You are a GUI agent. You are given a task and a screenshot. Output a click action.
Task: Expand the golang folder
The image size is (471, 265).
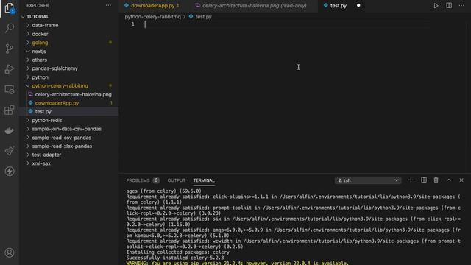[40, 43]
